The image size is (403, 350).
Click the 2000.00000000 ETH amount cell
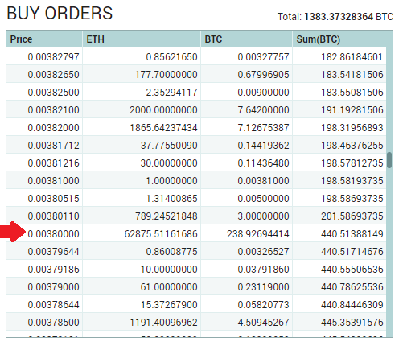pos(163,110)
